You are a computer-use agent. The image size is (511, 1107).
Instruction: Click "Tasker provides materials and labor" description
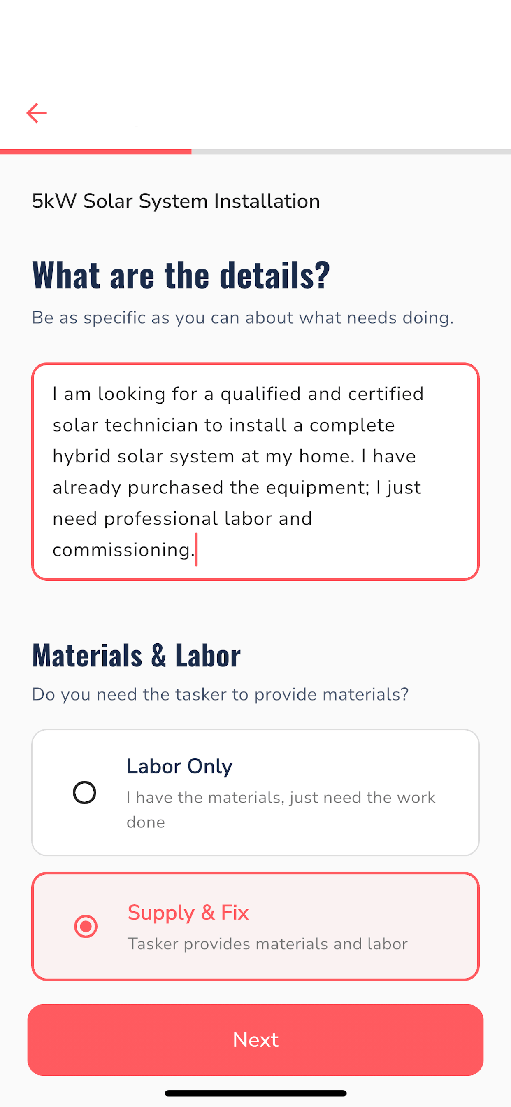click(x=267, y=944)
